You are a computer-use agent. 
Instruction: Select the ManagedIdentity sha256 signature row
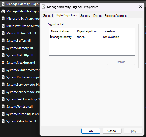pyautogui.click(x=92, y=37)
